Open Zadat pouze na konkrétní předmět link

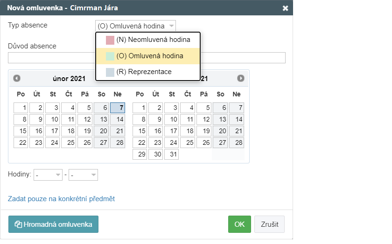61,199
